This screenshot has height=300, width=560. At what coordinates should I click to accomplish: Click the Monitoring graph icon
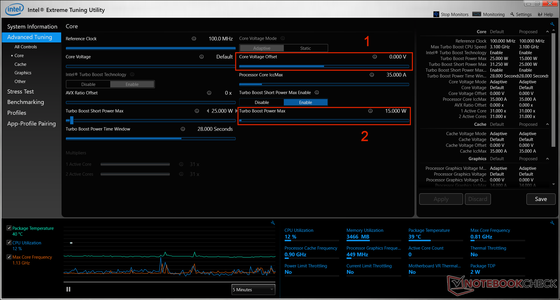click(x=477, y=14)
